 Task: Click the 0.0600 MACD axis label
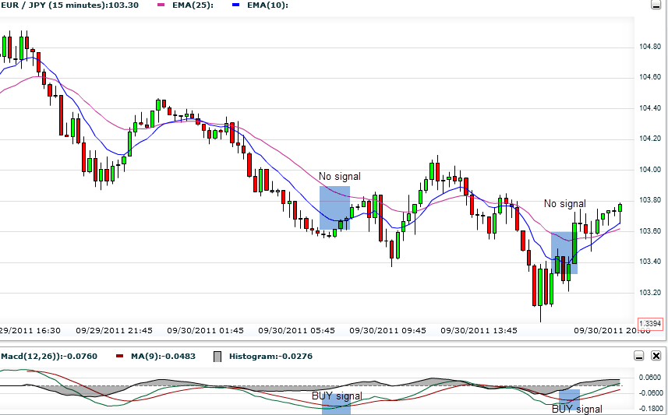coord(649,377)
